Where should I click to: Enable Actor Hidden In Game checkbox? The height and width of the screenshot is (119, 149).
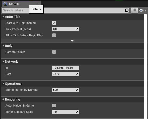point(54,106)
